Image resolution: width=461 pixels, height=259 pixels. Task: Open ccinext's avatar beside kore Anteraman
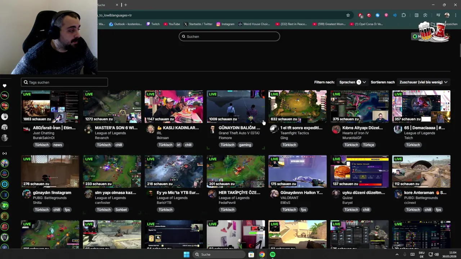click(398, 194)
